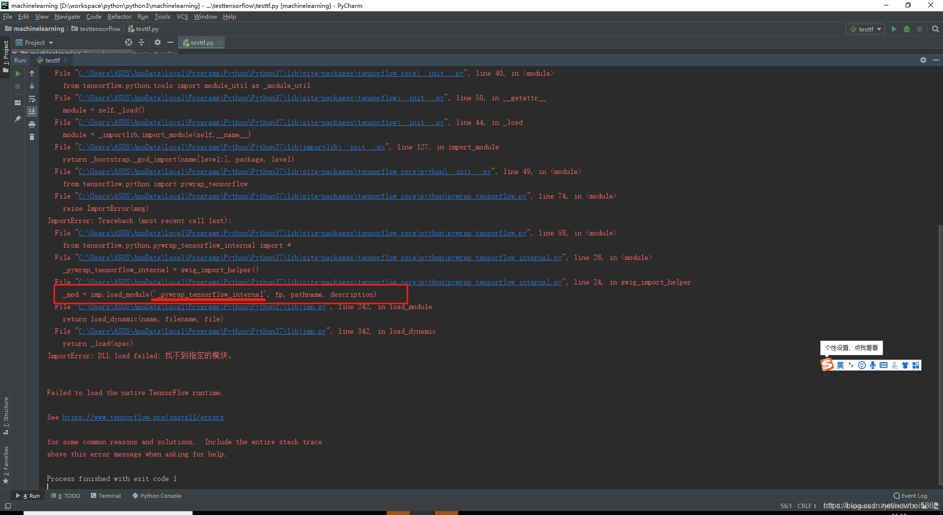This screenshot has width=943, height=515.
Task: Open the Tools menu
Action: pyautogui.click(x=162, y=17)
